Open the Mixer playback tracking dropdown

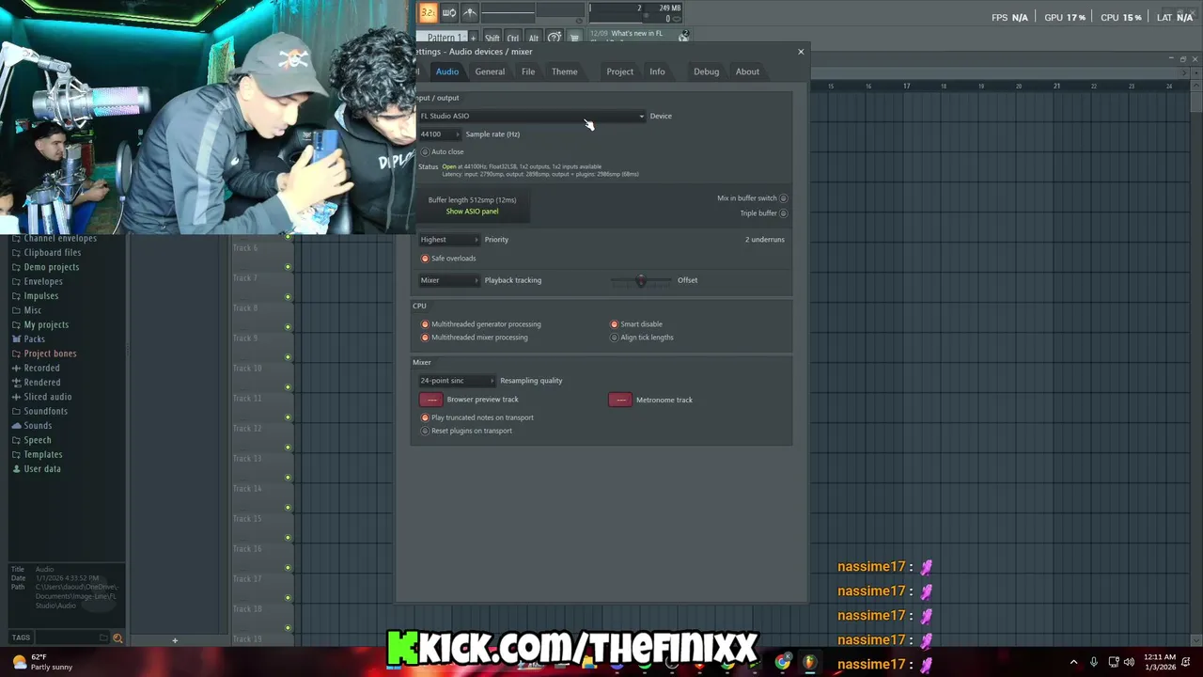tap(449, 280)
